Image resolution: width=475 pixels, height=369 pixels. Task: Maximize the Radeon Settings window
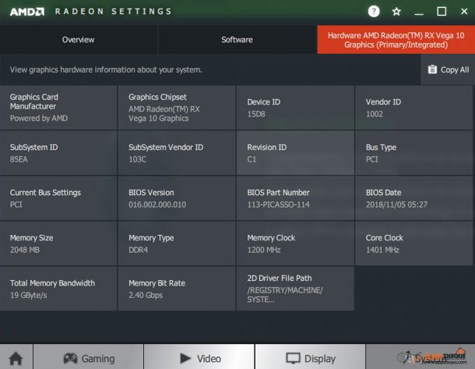point(442,12)
